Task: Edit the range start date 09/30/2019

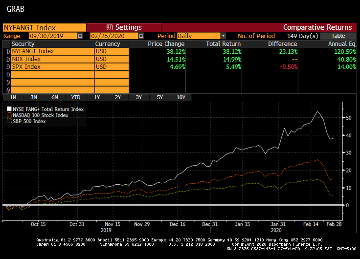Action: [x=52, y=36]
